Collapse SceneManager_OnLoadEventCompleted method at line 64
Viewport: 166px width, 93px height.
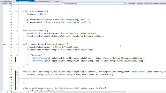coord(17,72)
